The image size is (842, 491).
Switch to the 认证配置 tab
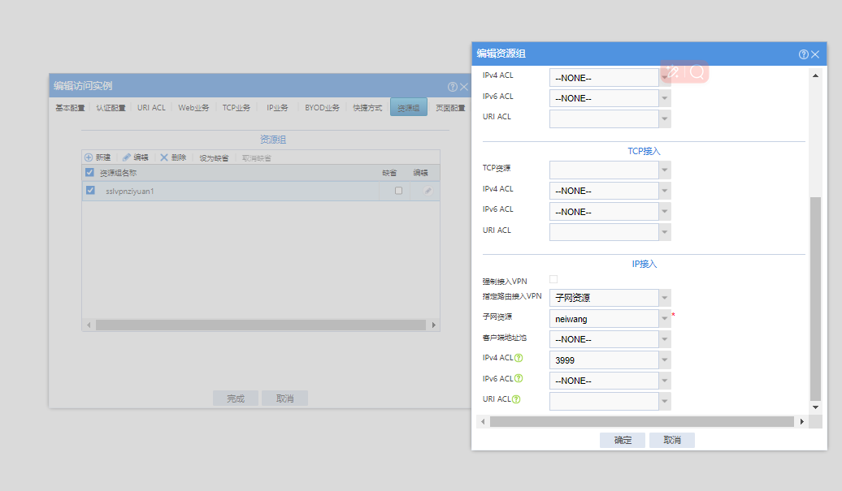[111, 108]
